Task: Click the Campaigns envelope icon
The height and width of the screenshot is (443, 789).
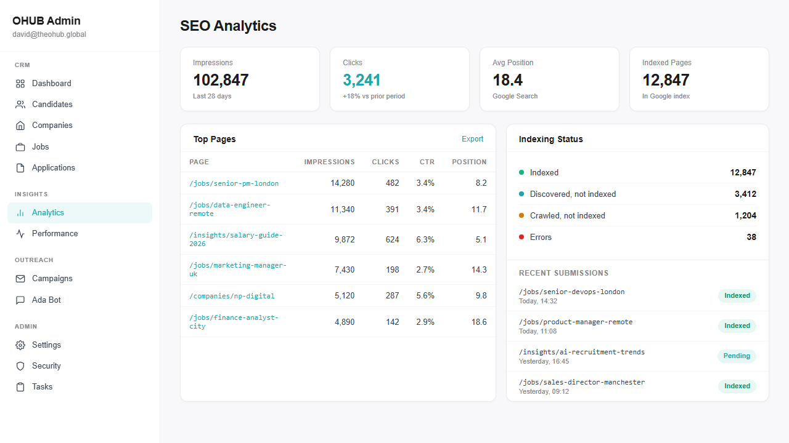Action: pyautogui.click(x=20, y=279)
